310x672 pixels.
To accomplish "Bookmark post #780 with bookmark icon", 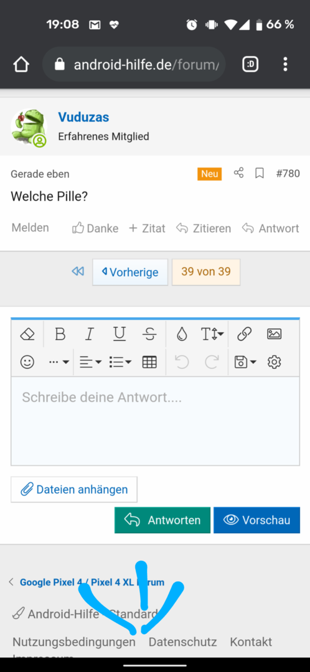I will [x=260, y=174].
